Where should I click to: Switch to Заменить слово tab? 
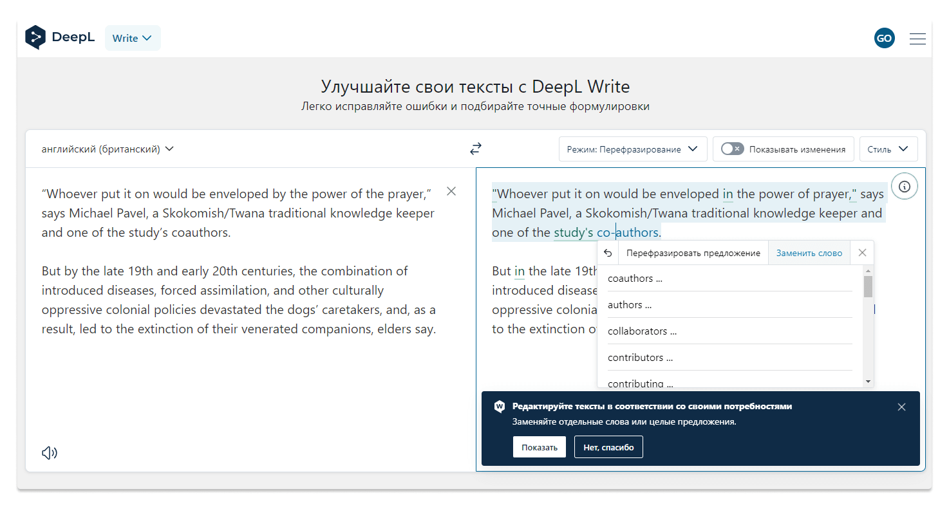click(x=809, y=253)
